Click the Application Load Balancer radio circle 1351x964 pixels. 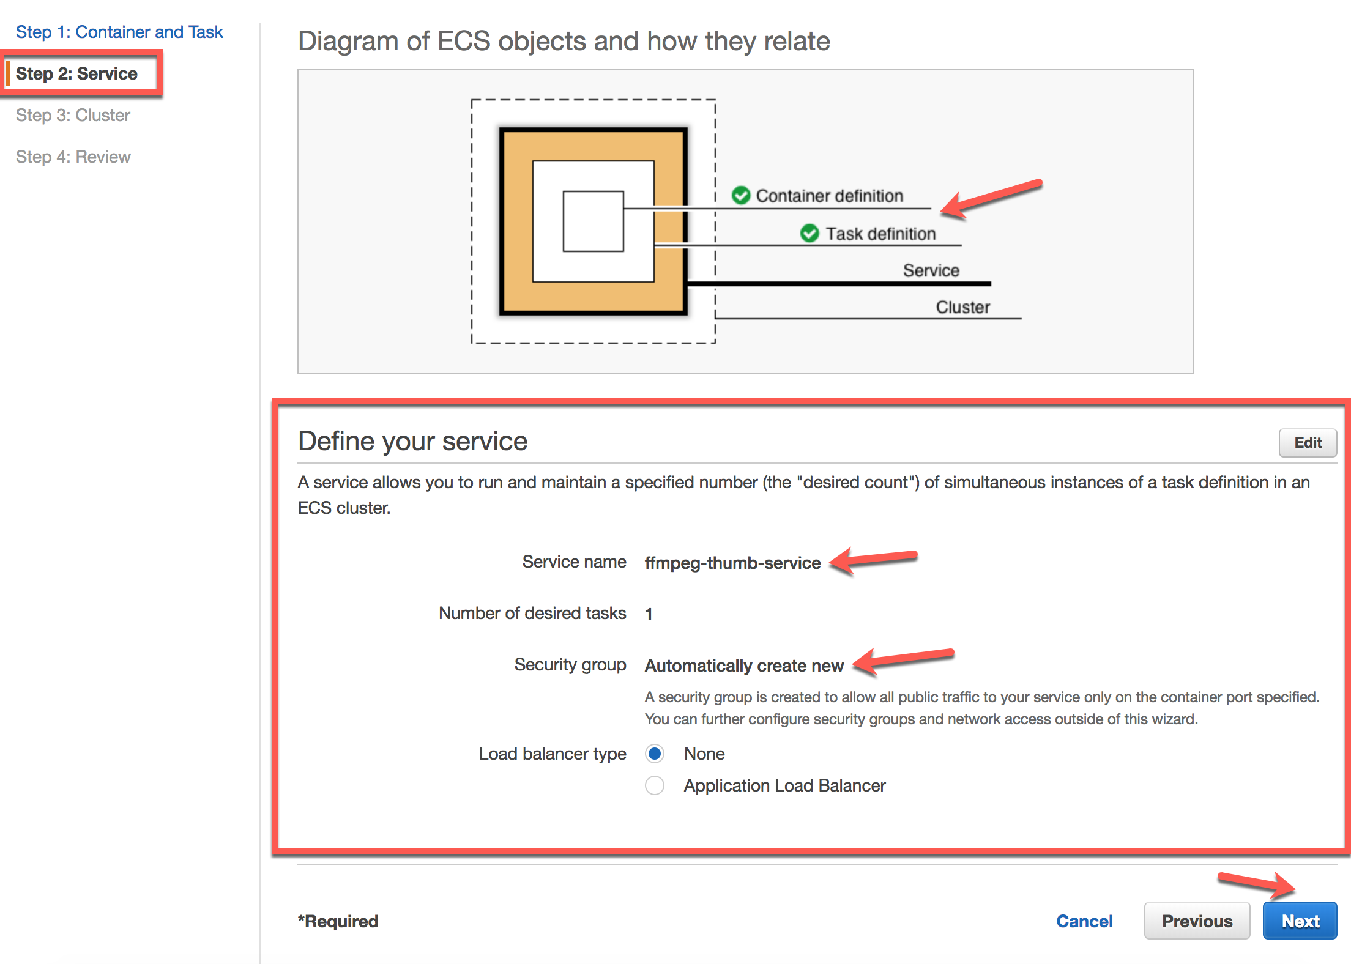click(654, 785)
